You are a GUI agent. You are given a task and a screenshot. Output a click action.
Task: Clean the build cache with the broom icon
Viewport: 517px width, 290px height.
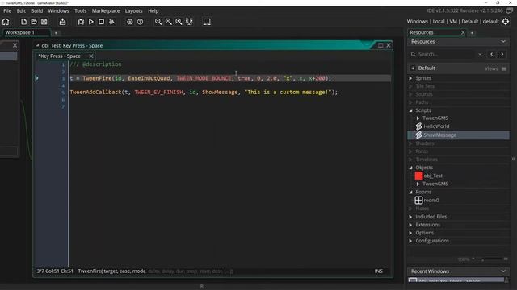tap(111, 22)
